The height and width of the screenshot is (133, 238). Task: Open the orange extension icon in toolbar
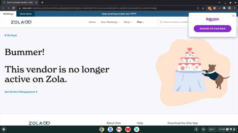pyautogui.click(x=210, y=8)
